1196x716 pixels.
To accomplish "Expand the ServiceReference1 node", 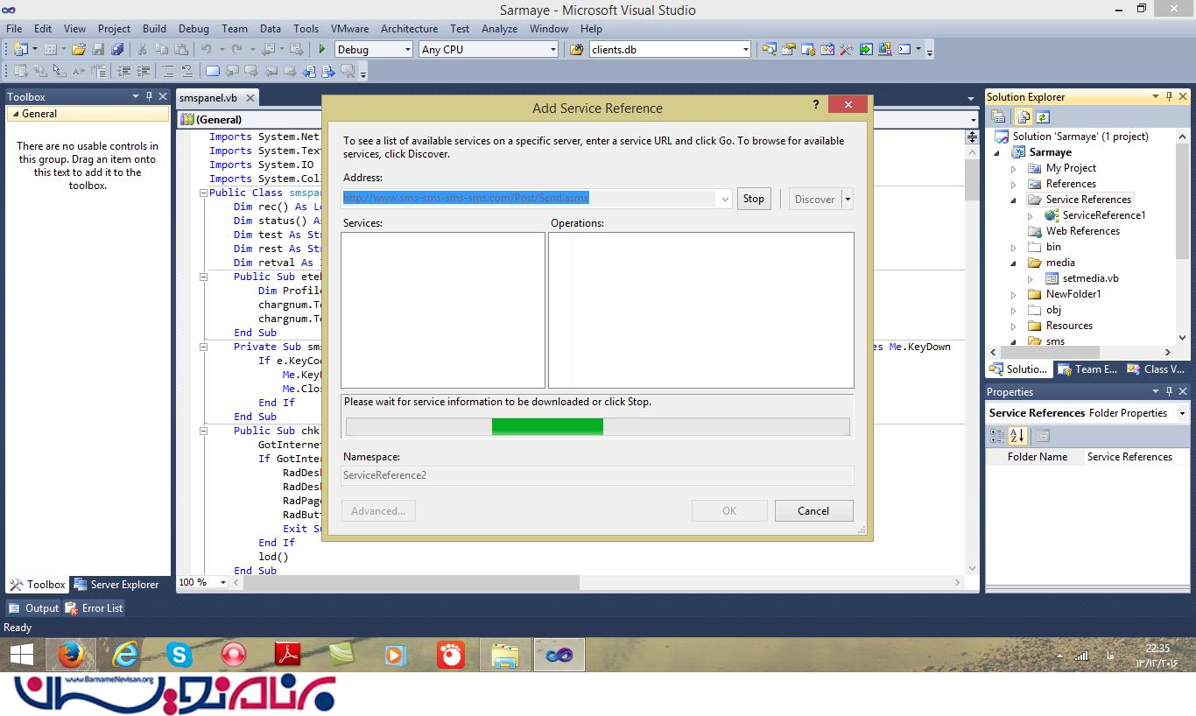I will [x=1031, y=215].
